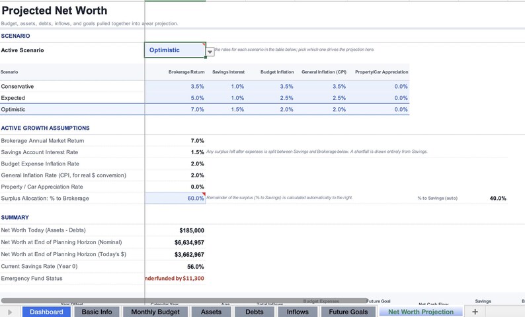Click the Projected Net Worth title
Screen dimensions: 525x317
click(54, 11)
